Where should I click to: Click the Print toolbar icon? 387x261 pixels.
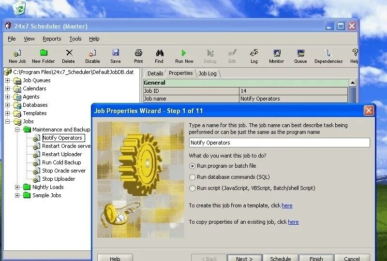[x=138, y=53]
